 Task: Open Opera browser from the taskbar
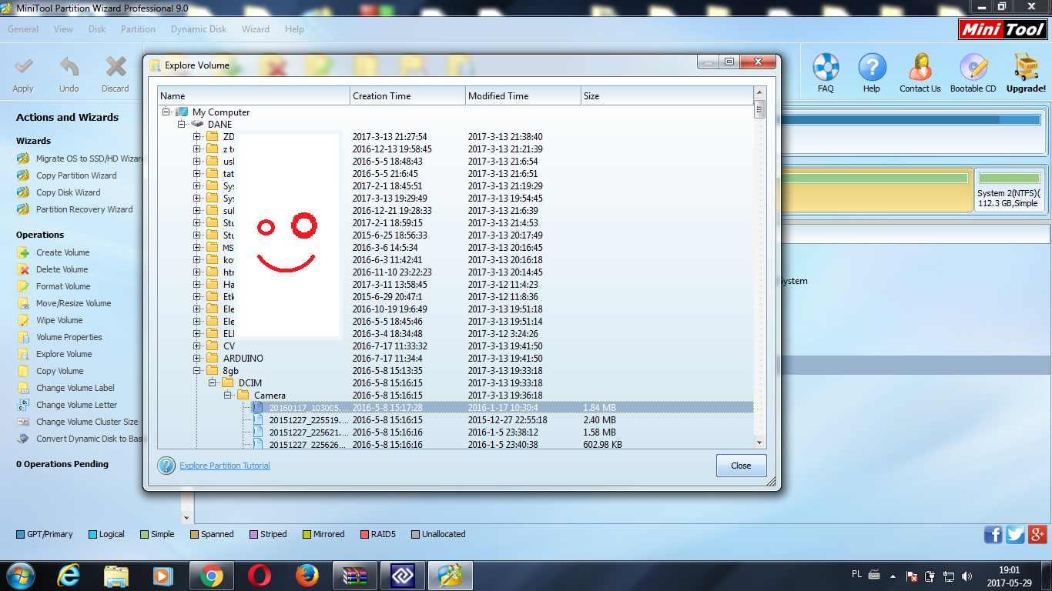pos(260,576)
